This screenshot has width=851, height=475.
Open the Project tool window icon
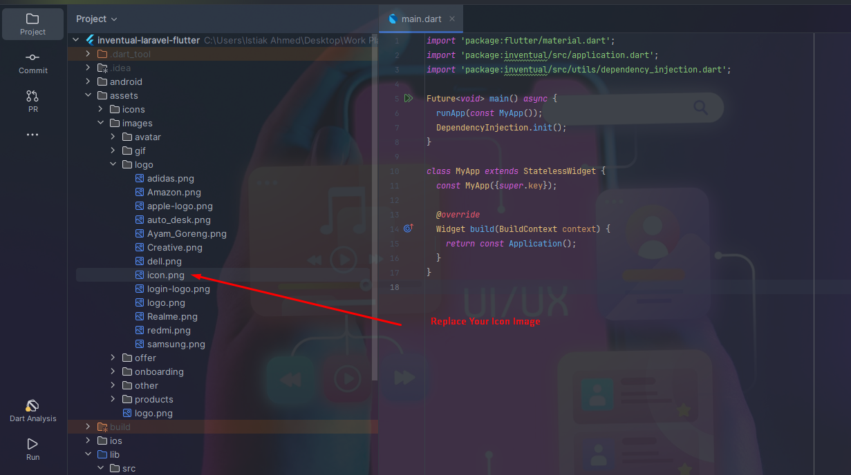(32, 23)
